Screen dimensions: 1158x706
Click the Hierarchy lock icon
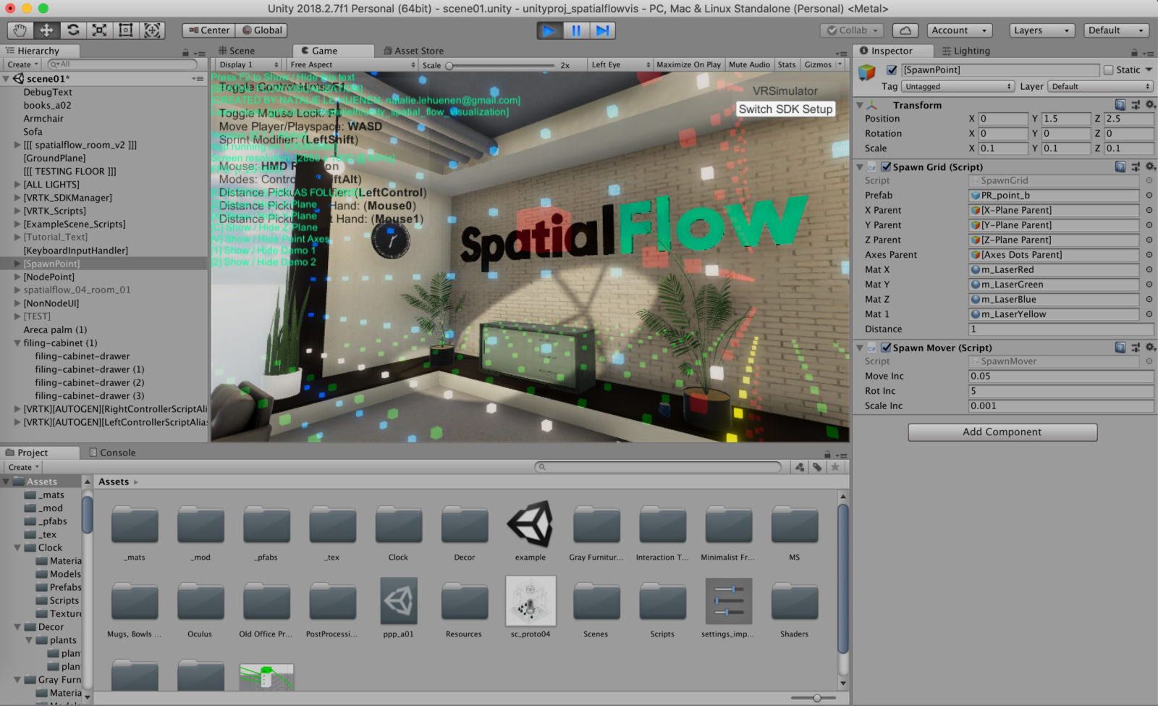(185, 52)
